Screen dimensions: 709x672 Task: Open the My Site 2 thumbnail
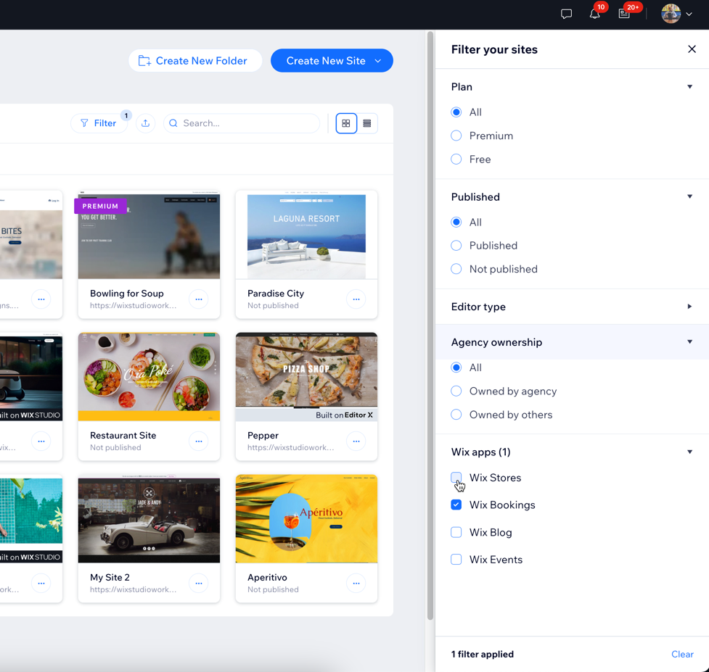click(149, 519)
